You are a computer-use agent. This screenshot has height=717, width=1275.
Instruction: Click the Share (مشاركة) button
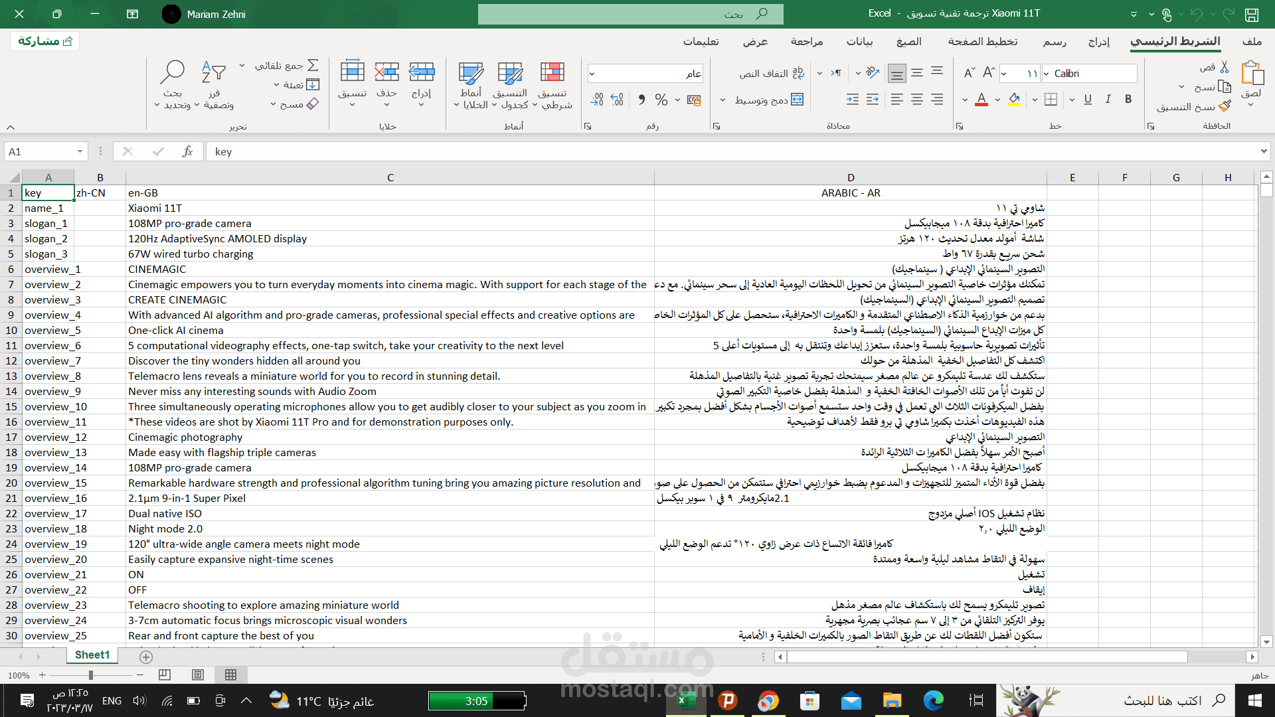45,41
